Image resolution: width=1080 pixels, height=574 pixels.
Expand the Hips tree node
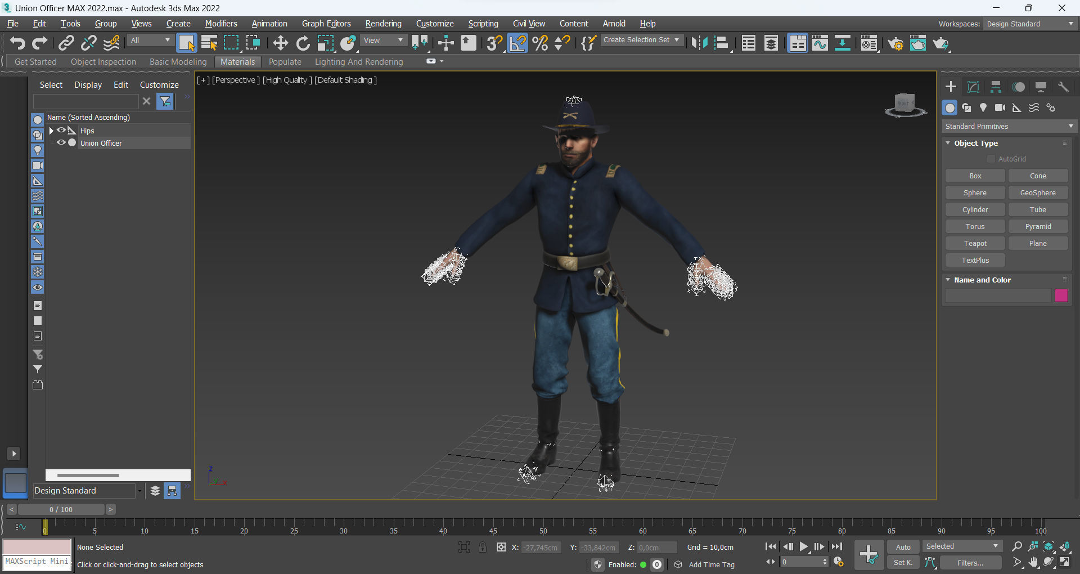point(51,131)
